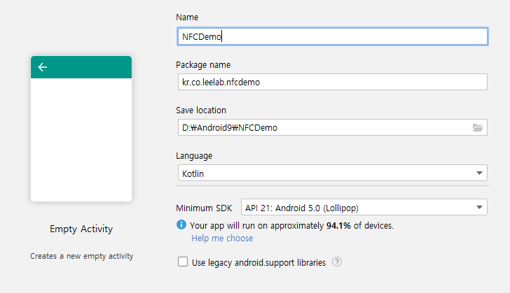Click the Package name input field

(331, 82)
